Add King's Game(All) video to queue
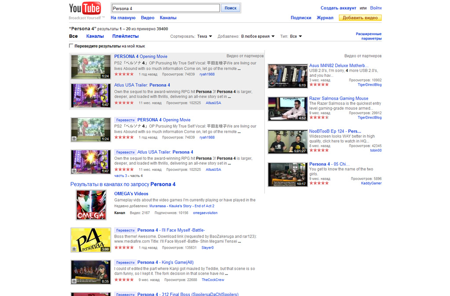450x296 pixels. pyautogui.click(x=74, y=281)
